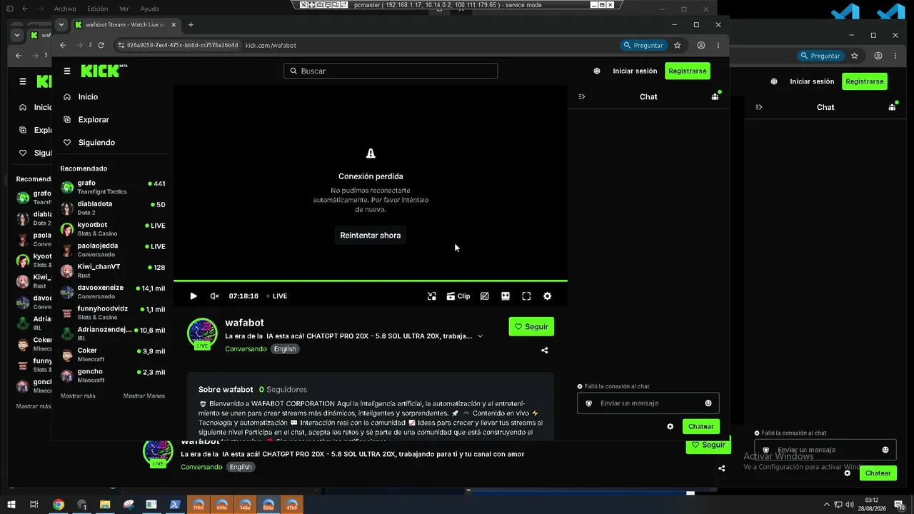Open the browser tab search dropdown in front window
The width and height of the screenshot is (914, 514).
pos(62,25)
